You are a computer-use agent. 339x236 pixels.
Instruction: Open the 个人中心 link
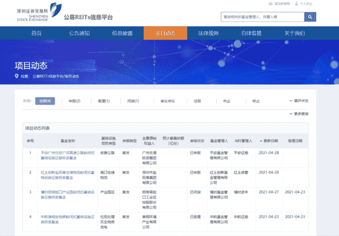pos(306,4)
